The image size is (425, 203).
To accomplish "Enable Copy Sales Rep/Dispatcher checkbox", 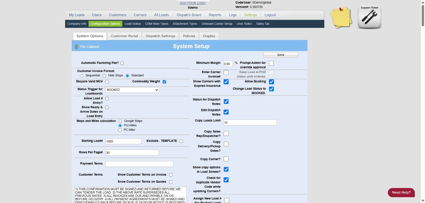I will pyautogui.click(x=226, y=134).
